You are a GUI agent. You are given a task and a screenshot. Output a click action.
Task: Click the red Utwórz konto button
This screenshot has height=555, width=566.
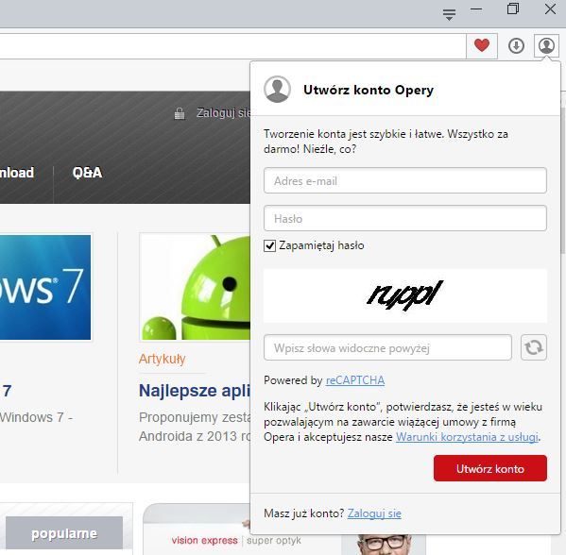click(x=490, y=468)
